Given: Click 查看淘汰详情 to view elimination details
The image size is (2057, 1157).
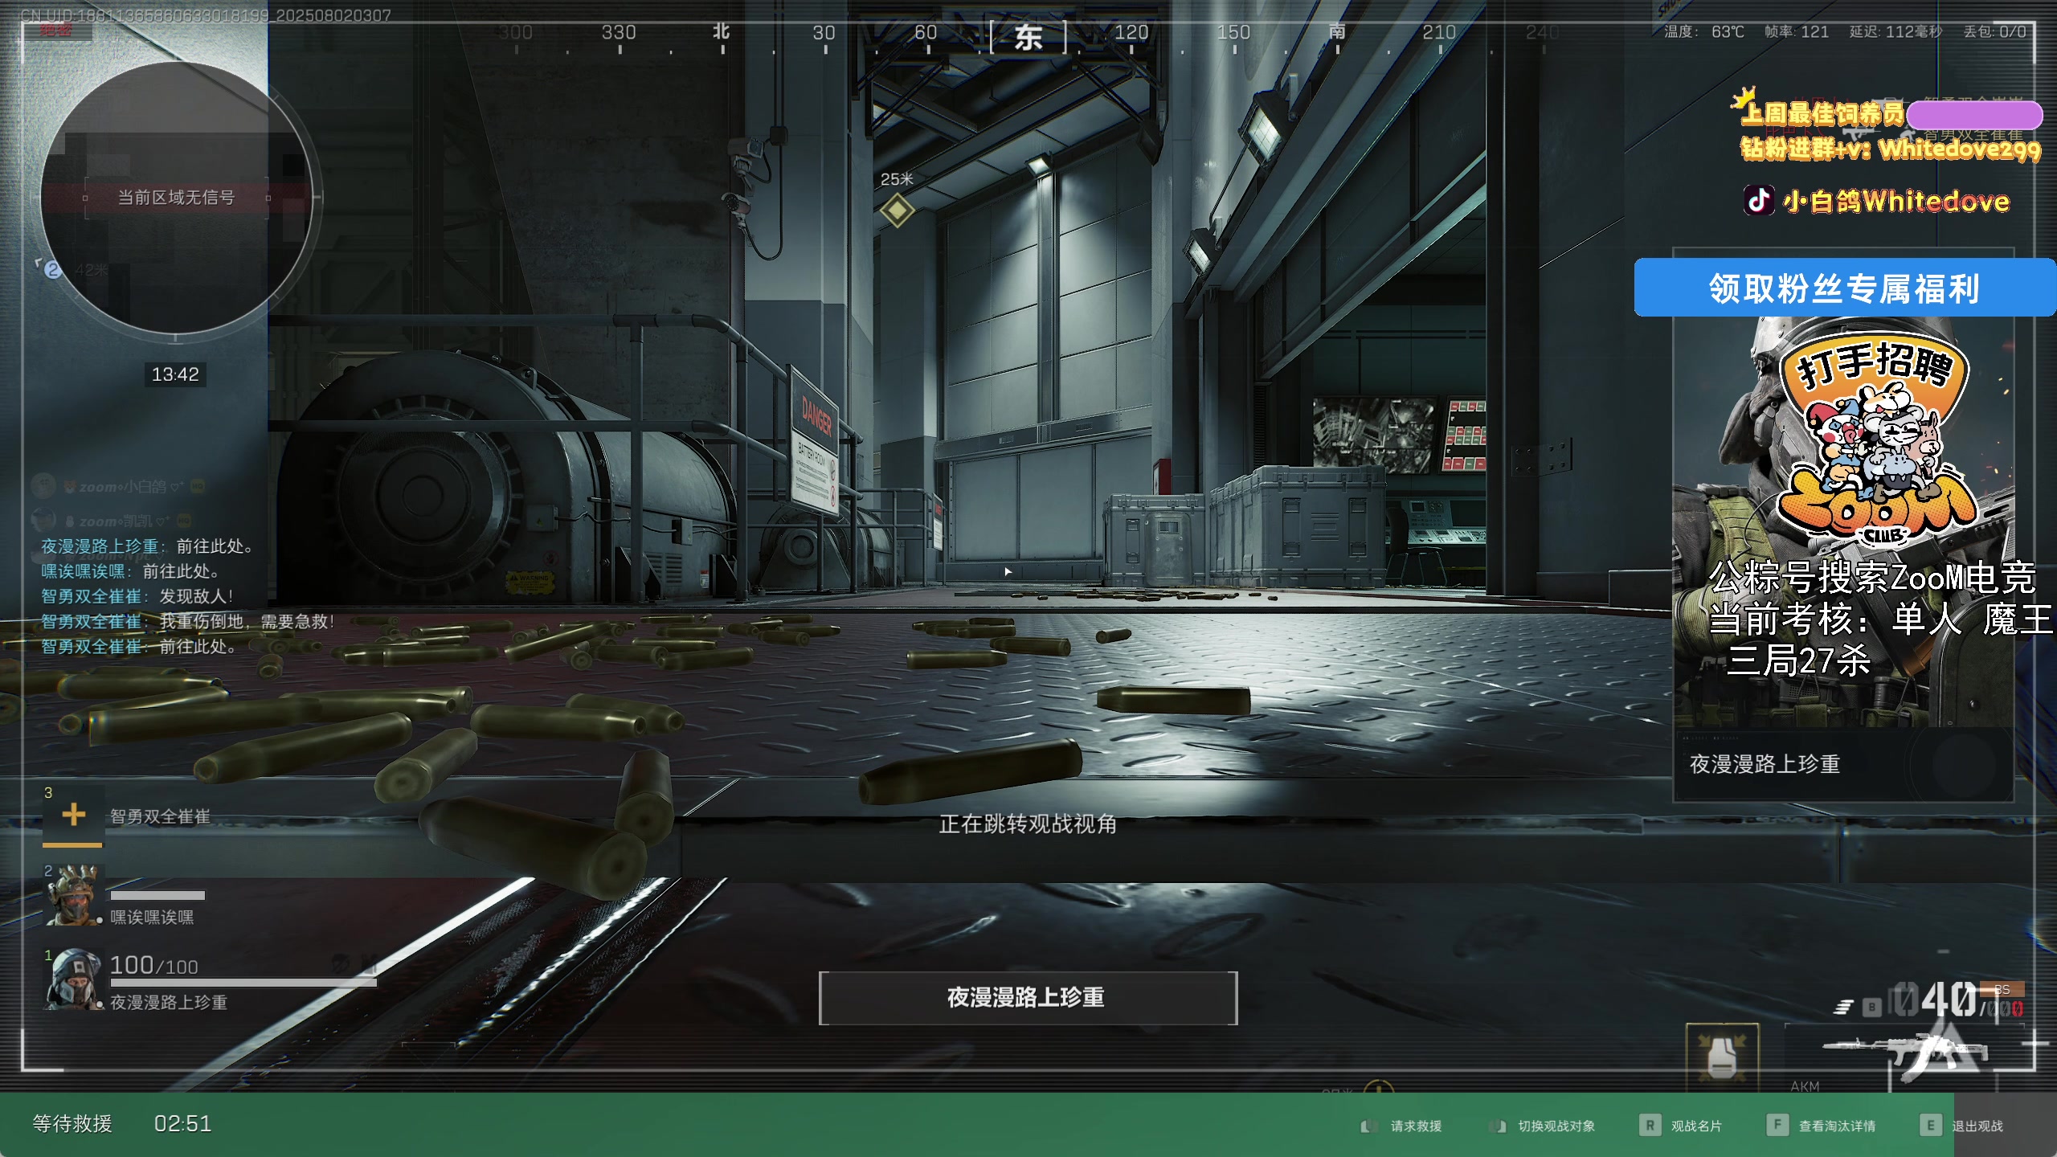Looking at the screenshot, I should [1837, 1126].
